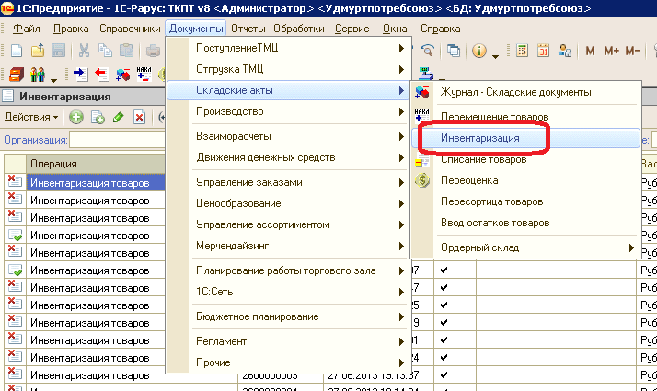Click the M- memory subtract button
657x391 pixels.
(x=632, y=52)
